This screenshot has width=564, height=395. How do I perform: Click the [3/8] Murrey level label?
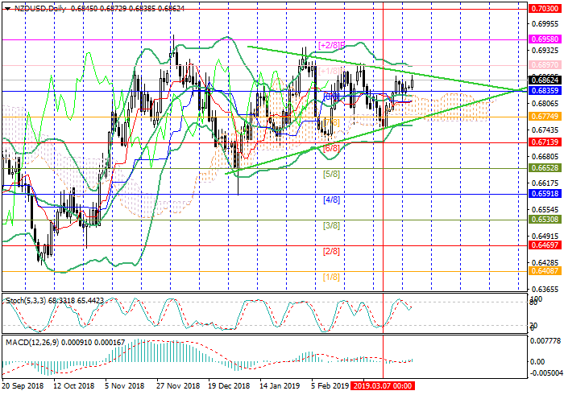point(331,225)
